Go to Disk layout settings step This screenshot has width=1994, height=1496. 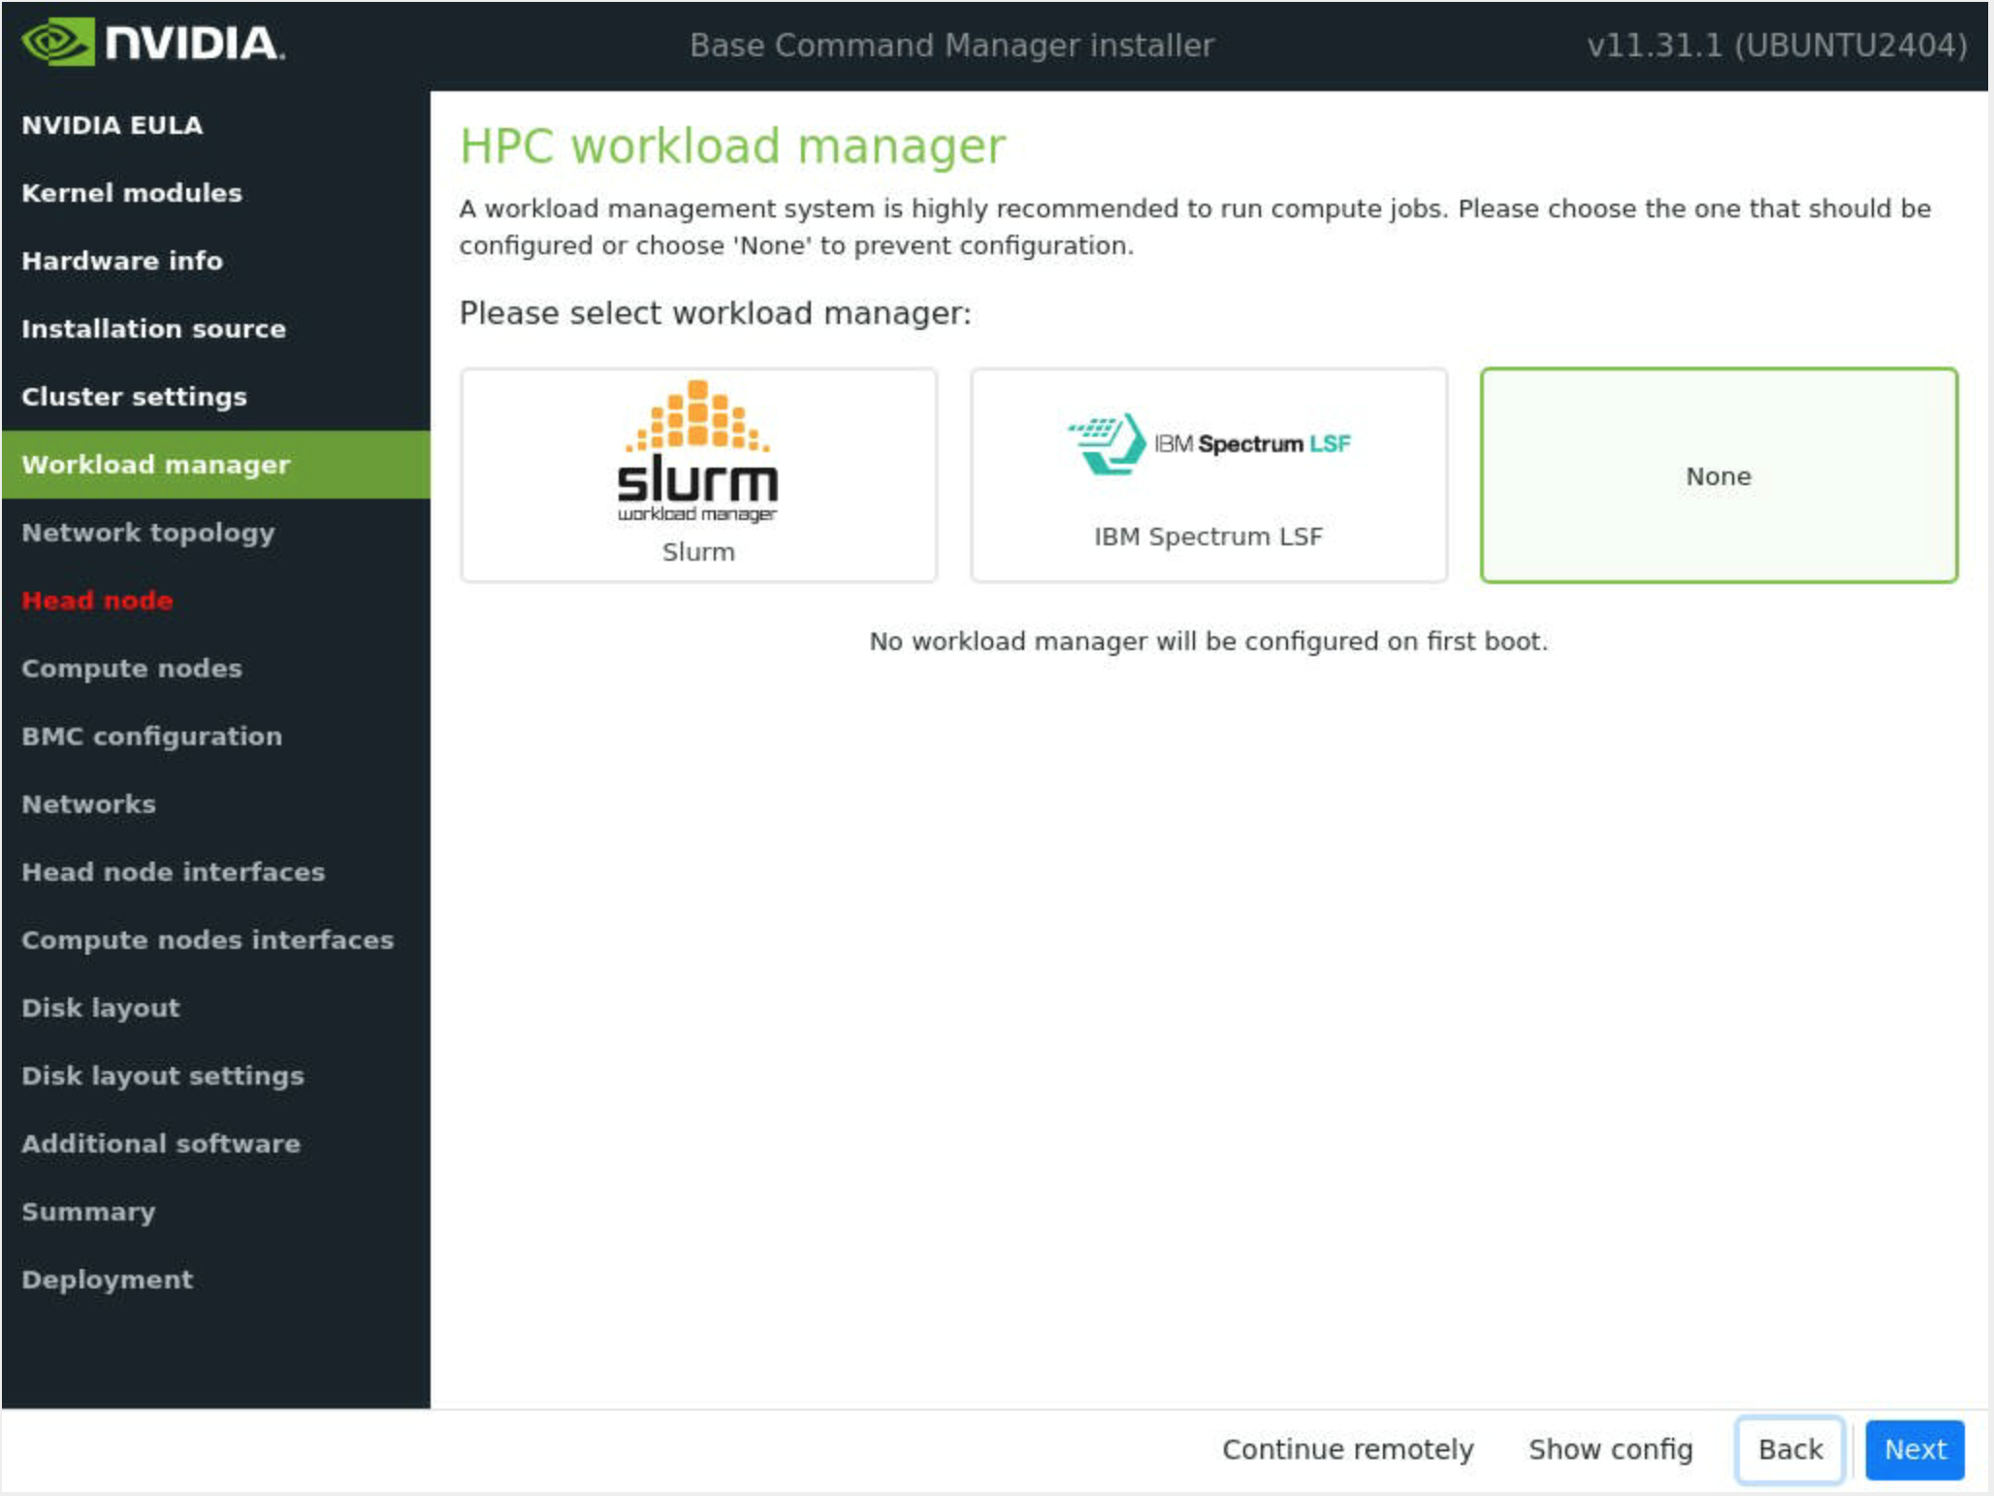point(162,1076)
